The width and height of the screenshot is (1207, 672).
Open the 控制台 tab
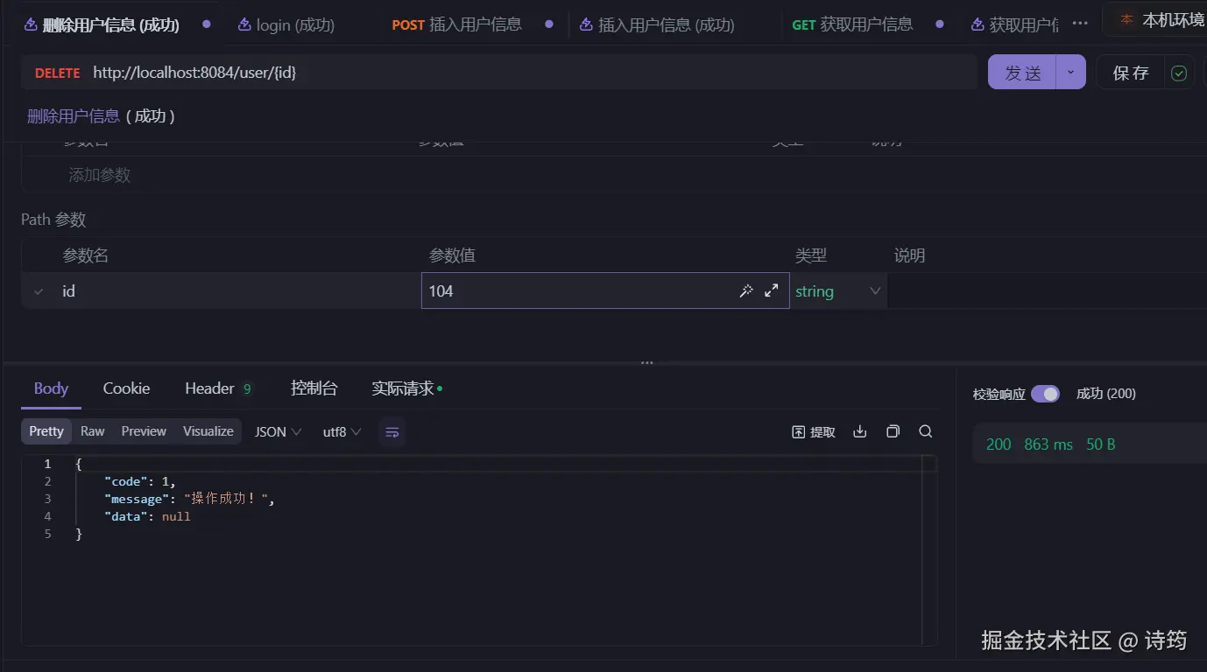pos(314,388)
